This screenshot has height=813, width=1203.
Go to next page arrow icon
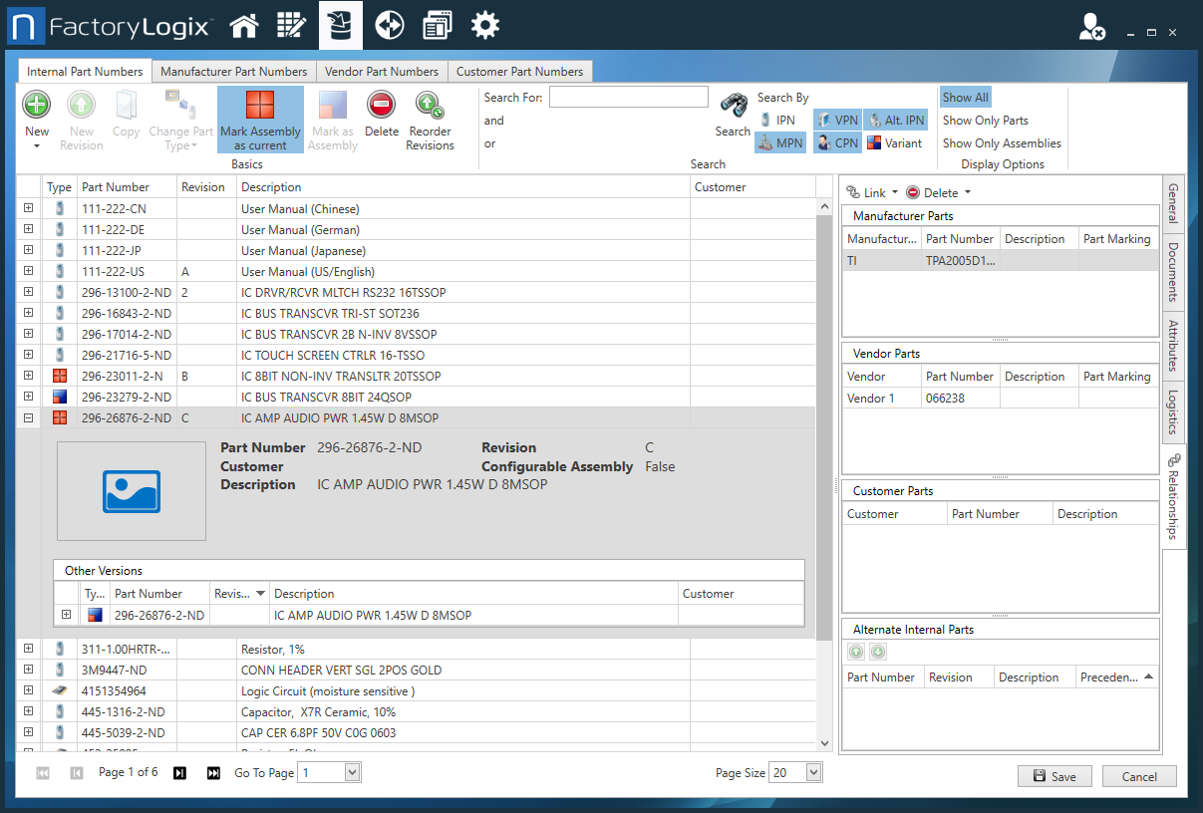click(x=179, y=772)
